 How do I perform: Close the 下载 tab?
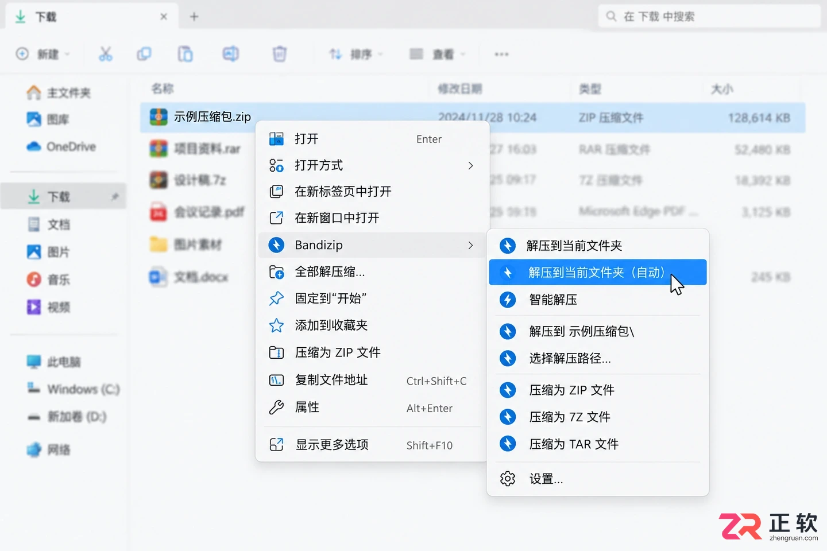[164, 17]
